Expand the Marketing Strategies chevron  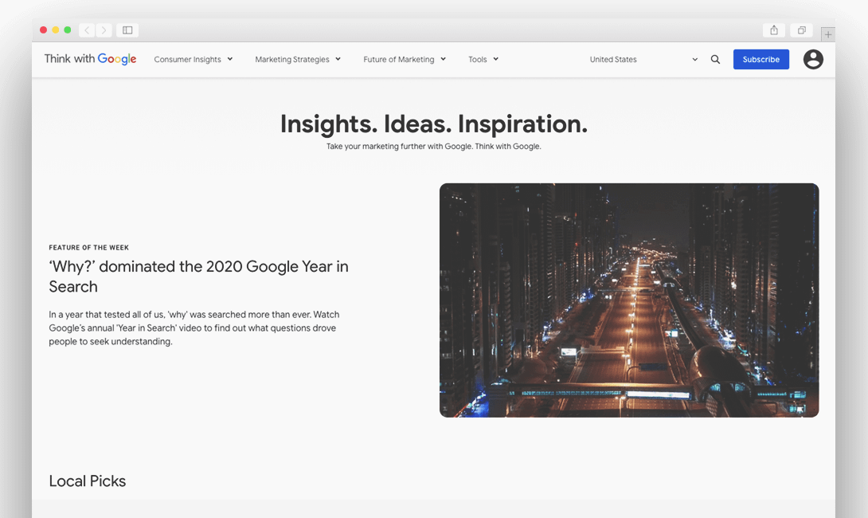338,59
